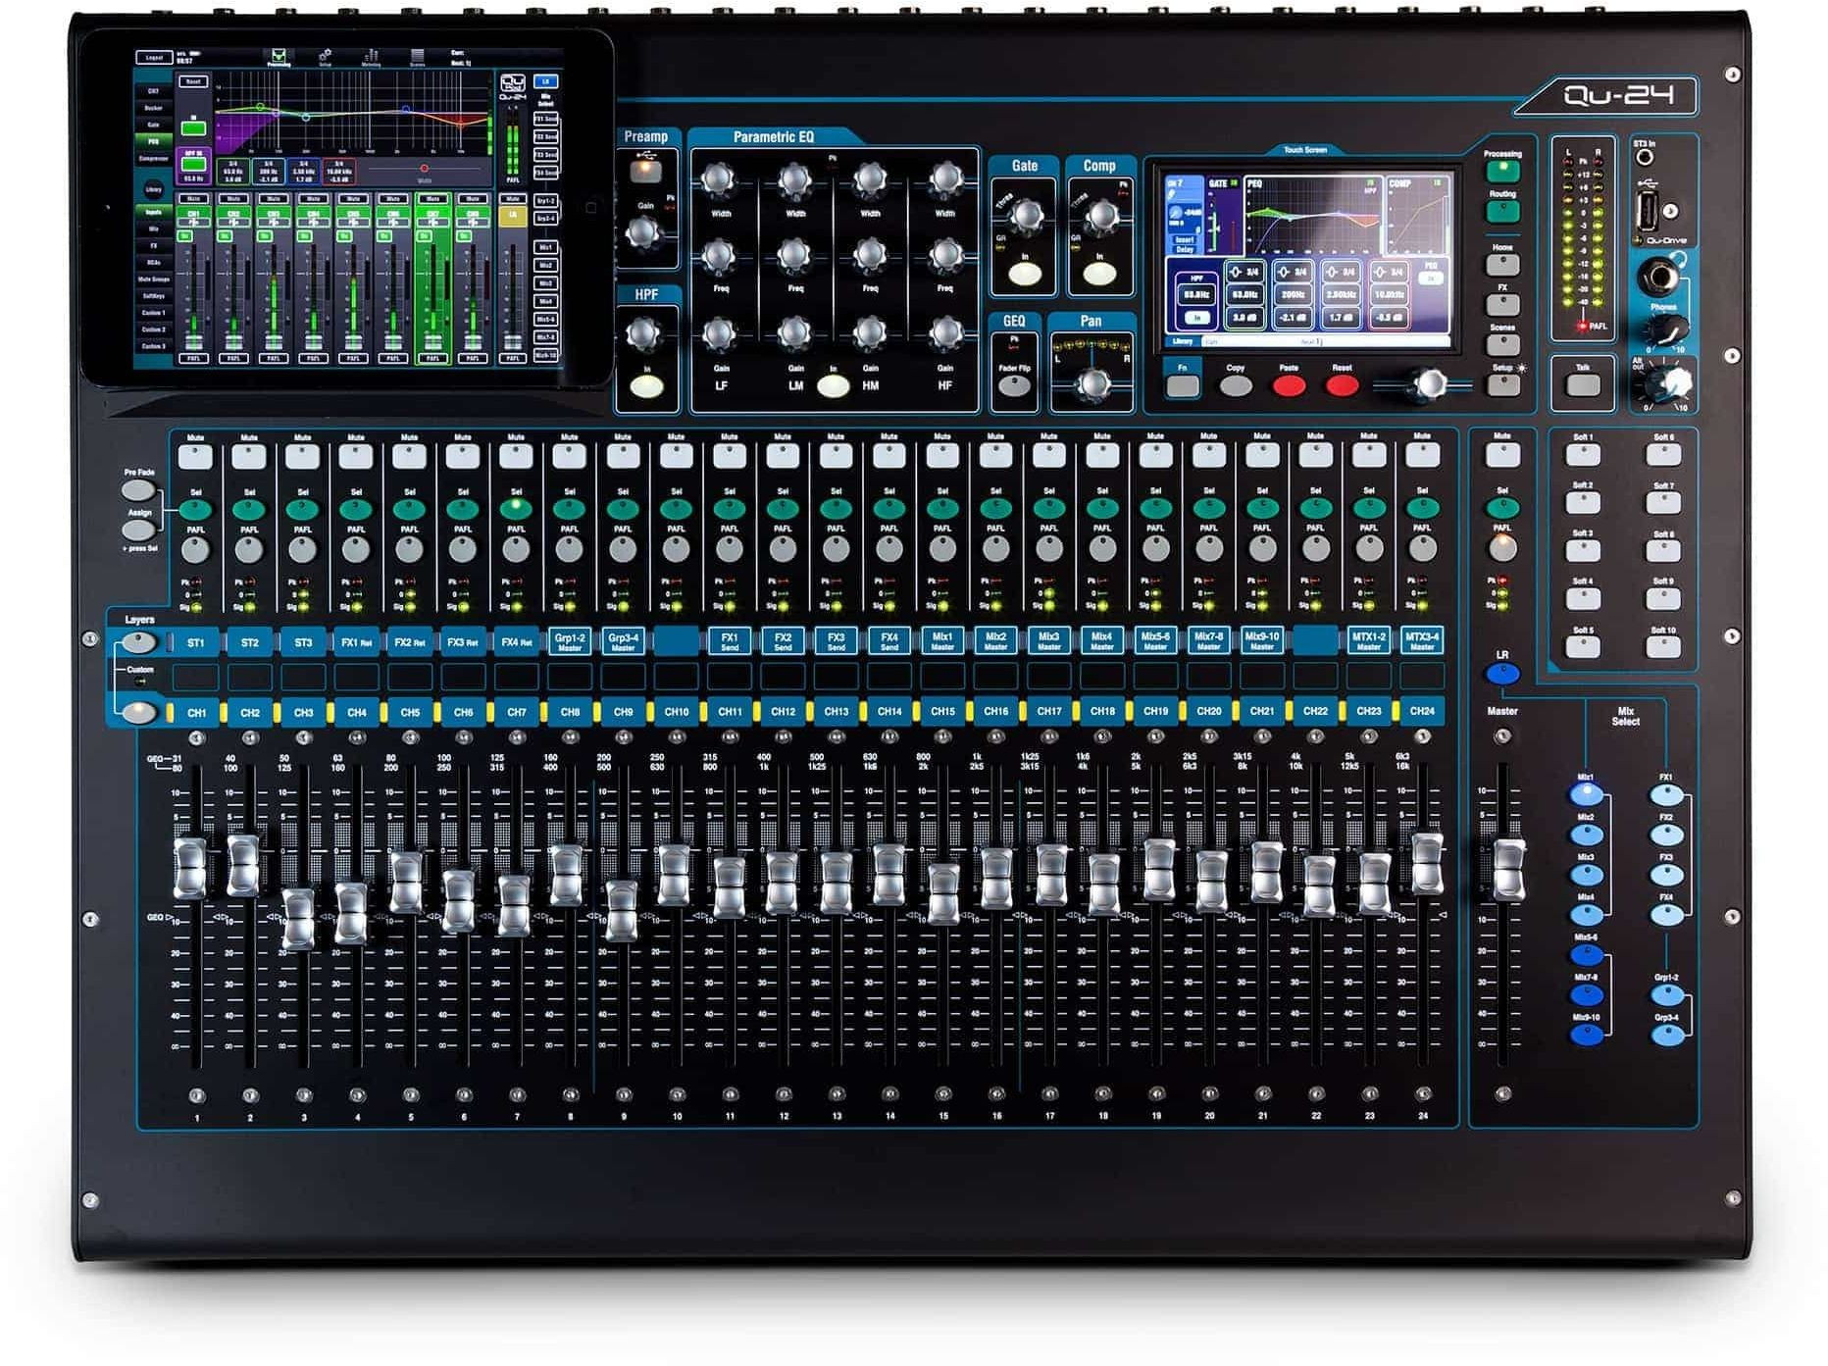This screenshot has height=1366, width=1828.
Task: Open Library bar on the touch screen
Action: [1182, 341]
